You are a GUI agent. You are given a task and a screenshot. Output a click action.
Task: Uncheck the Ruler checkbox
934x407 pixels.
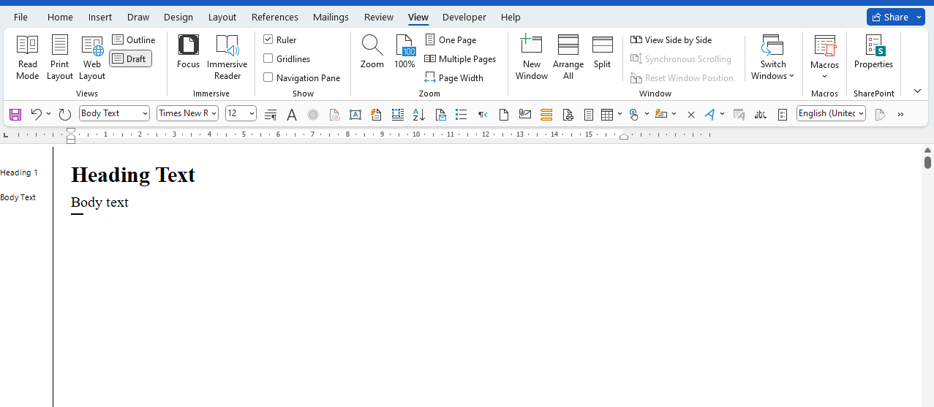(x=268, y=39)
